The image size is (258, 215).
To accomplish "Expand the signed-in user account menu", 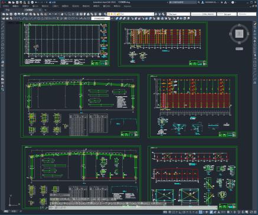I will click(x=210, y=2).
